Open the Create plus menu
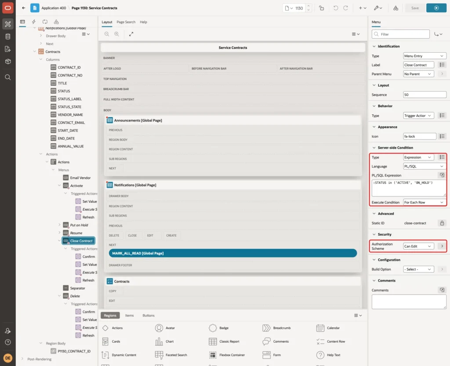 pyautogui.click(x=363, y=8)
